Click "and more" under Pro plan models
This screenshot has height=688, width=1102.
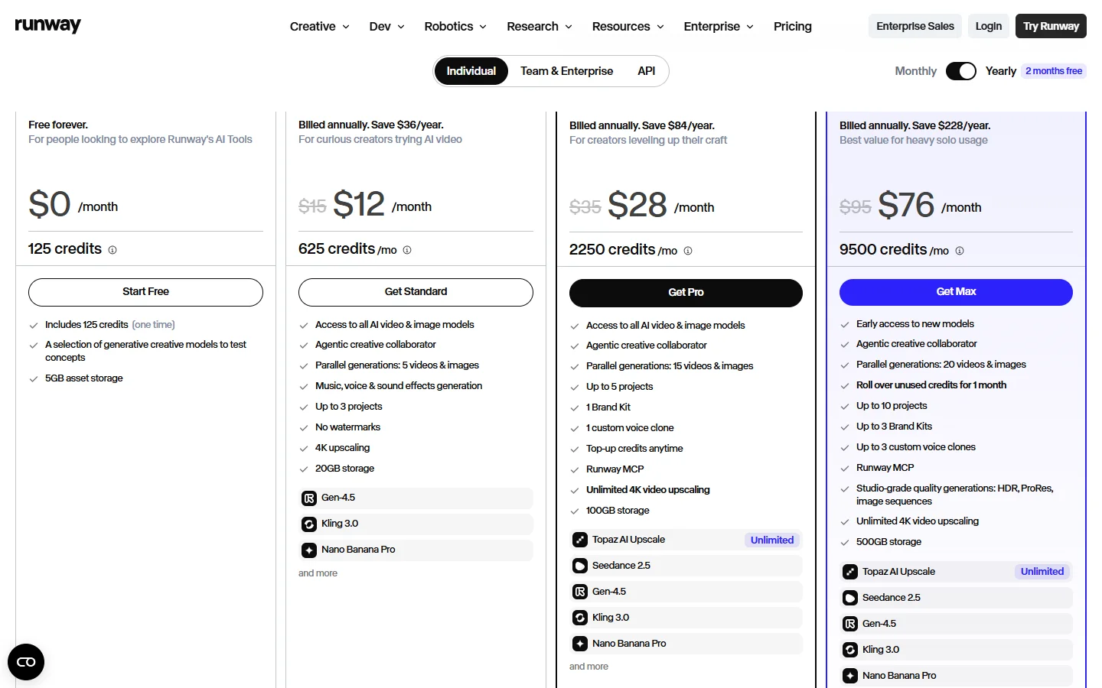(588, 667)
